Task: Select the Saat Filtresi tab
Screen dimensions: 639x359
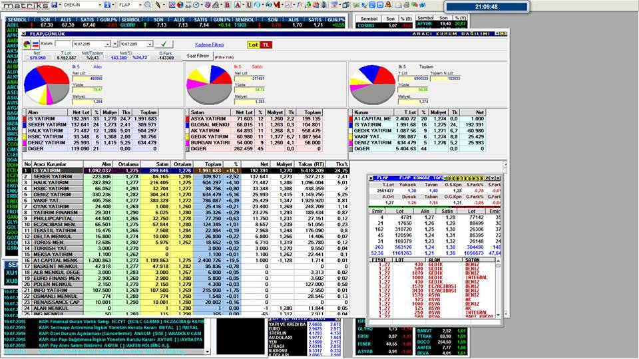Action: coord(199,57)
